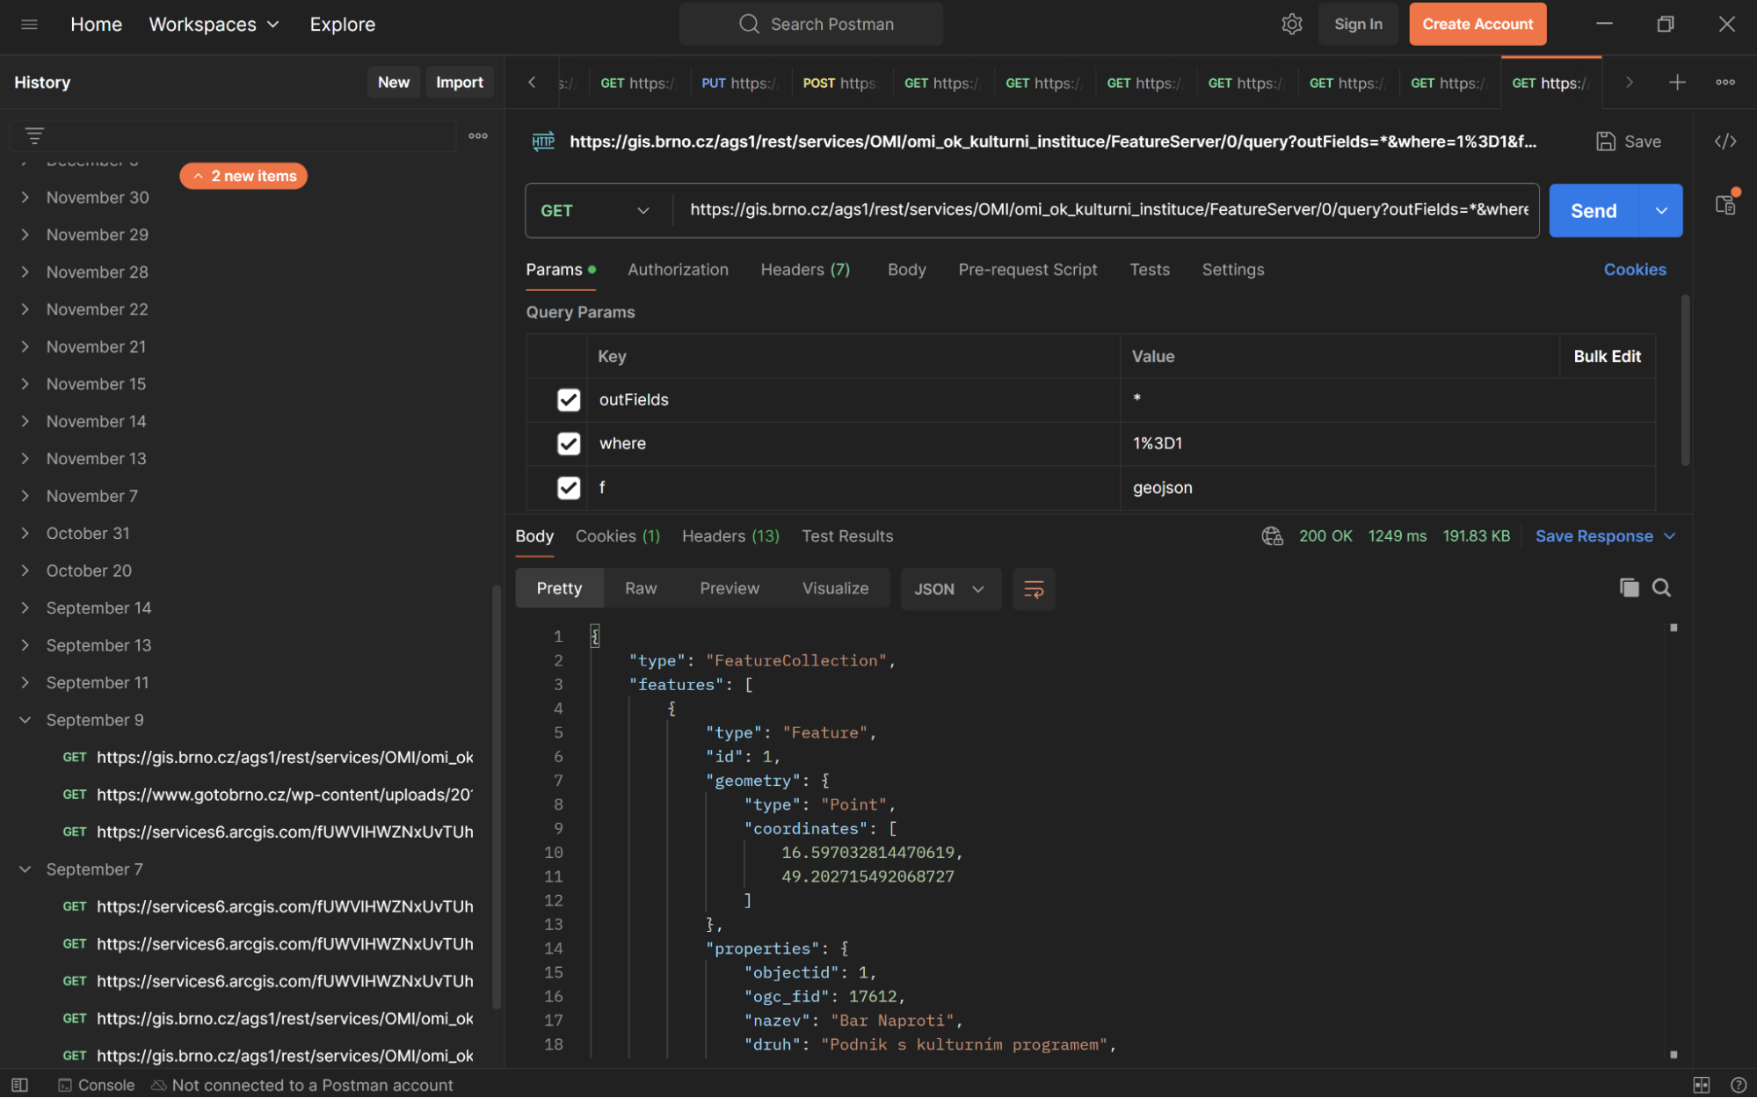Click two-pane layout icon in status bar
Viewport: 1757px width, 1098px height.
coord(1702,1085)
